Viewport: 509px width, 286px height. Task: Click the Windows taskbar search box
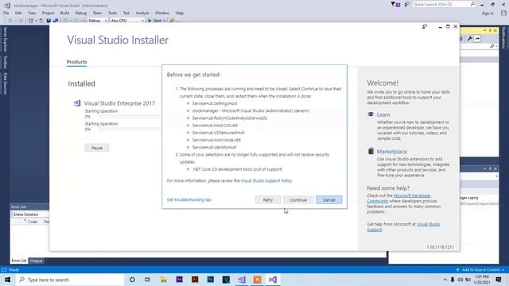tap(70, 280)
